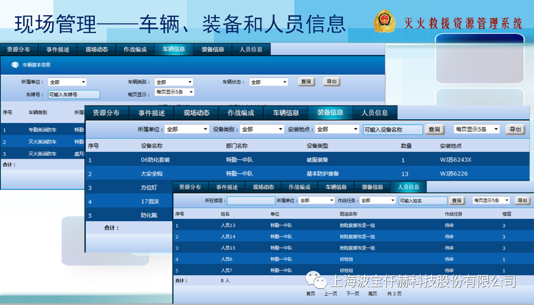
Task: Click the vehicle basic info chat bubble icon
Action: pyautogui.click(x=15, y=65)
